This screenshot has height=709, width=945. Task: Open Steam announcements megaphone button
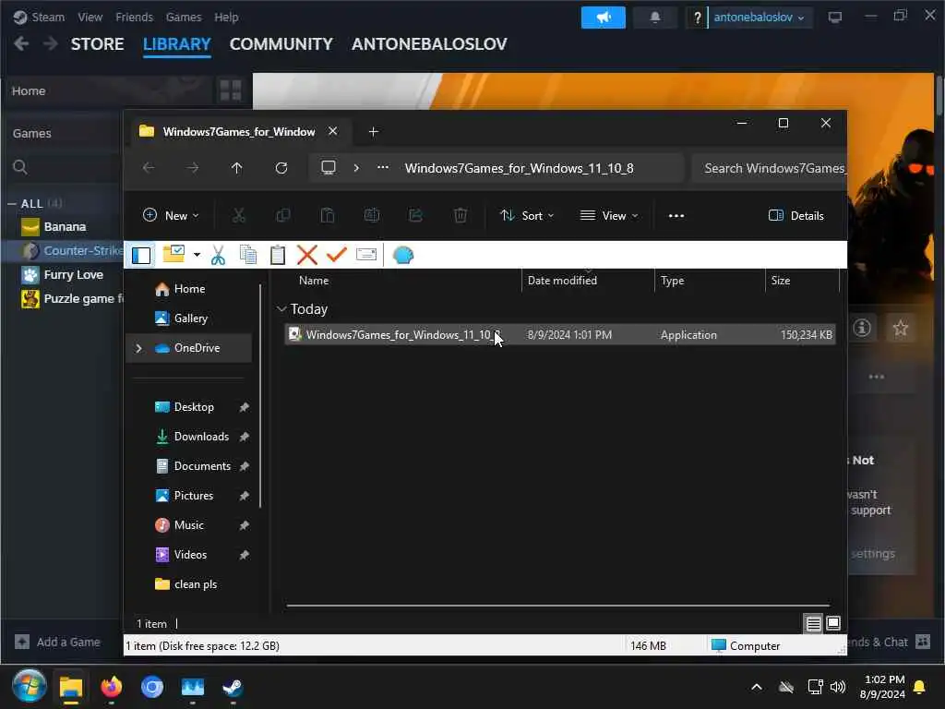(604, 17)
